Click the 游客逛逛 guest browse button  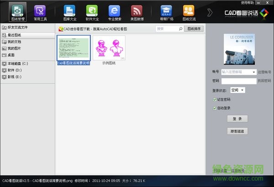click(237, 131)
